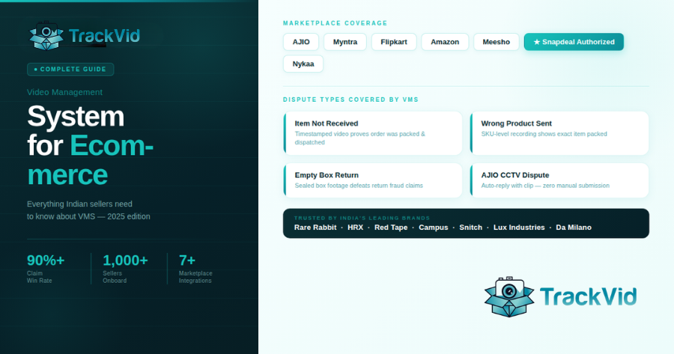Select the Nykaa marketplace chip
The width and height of the screenshot is (674, 354).
point(303,64)
